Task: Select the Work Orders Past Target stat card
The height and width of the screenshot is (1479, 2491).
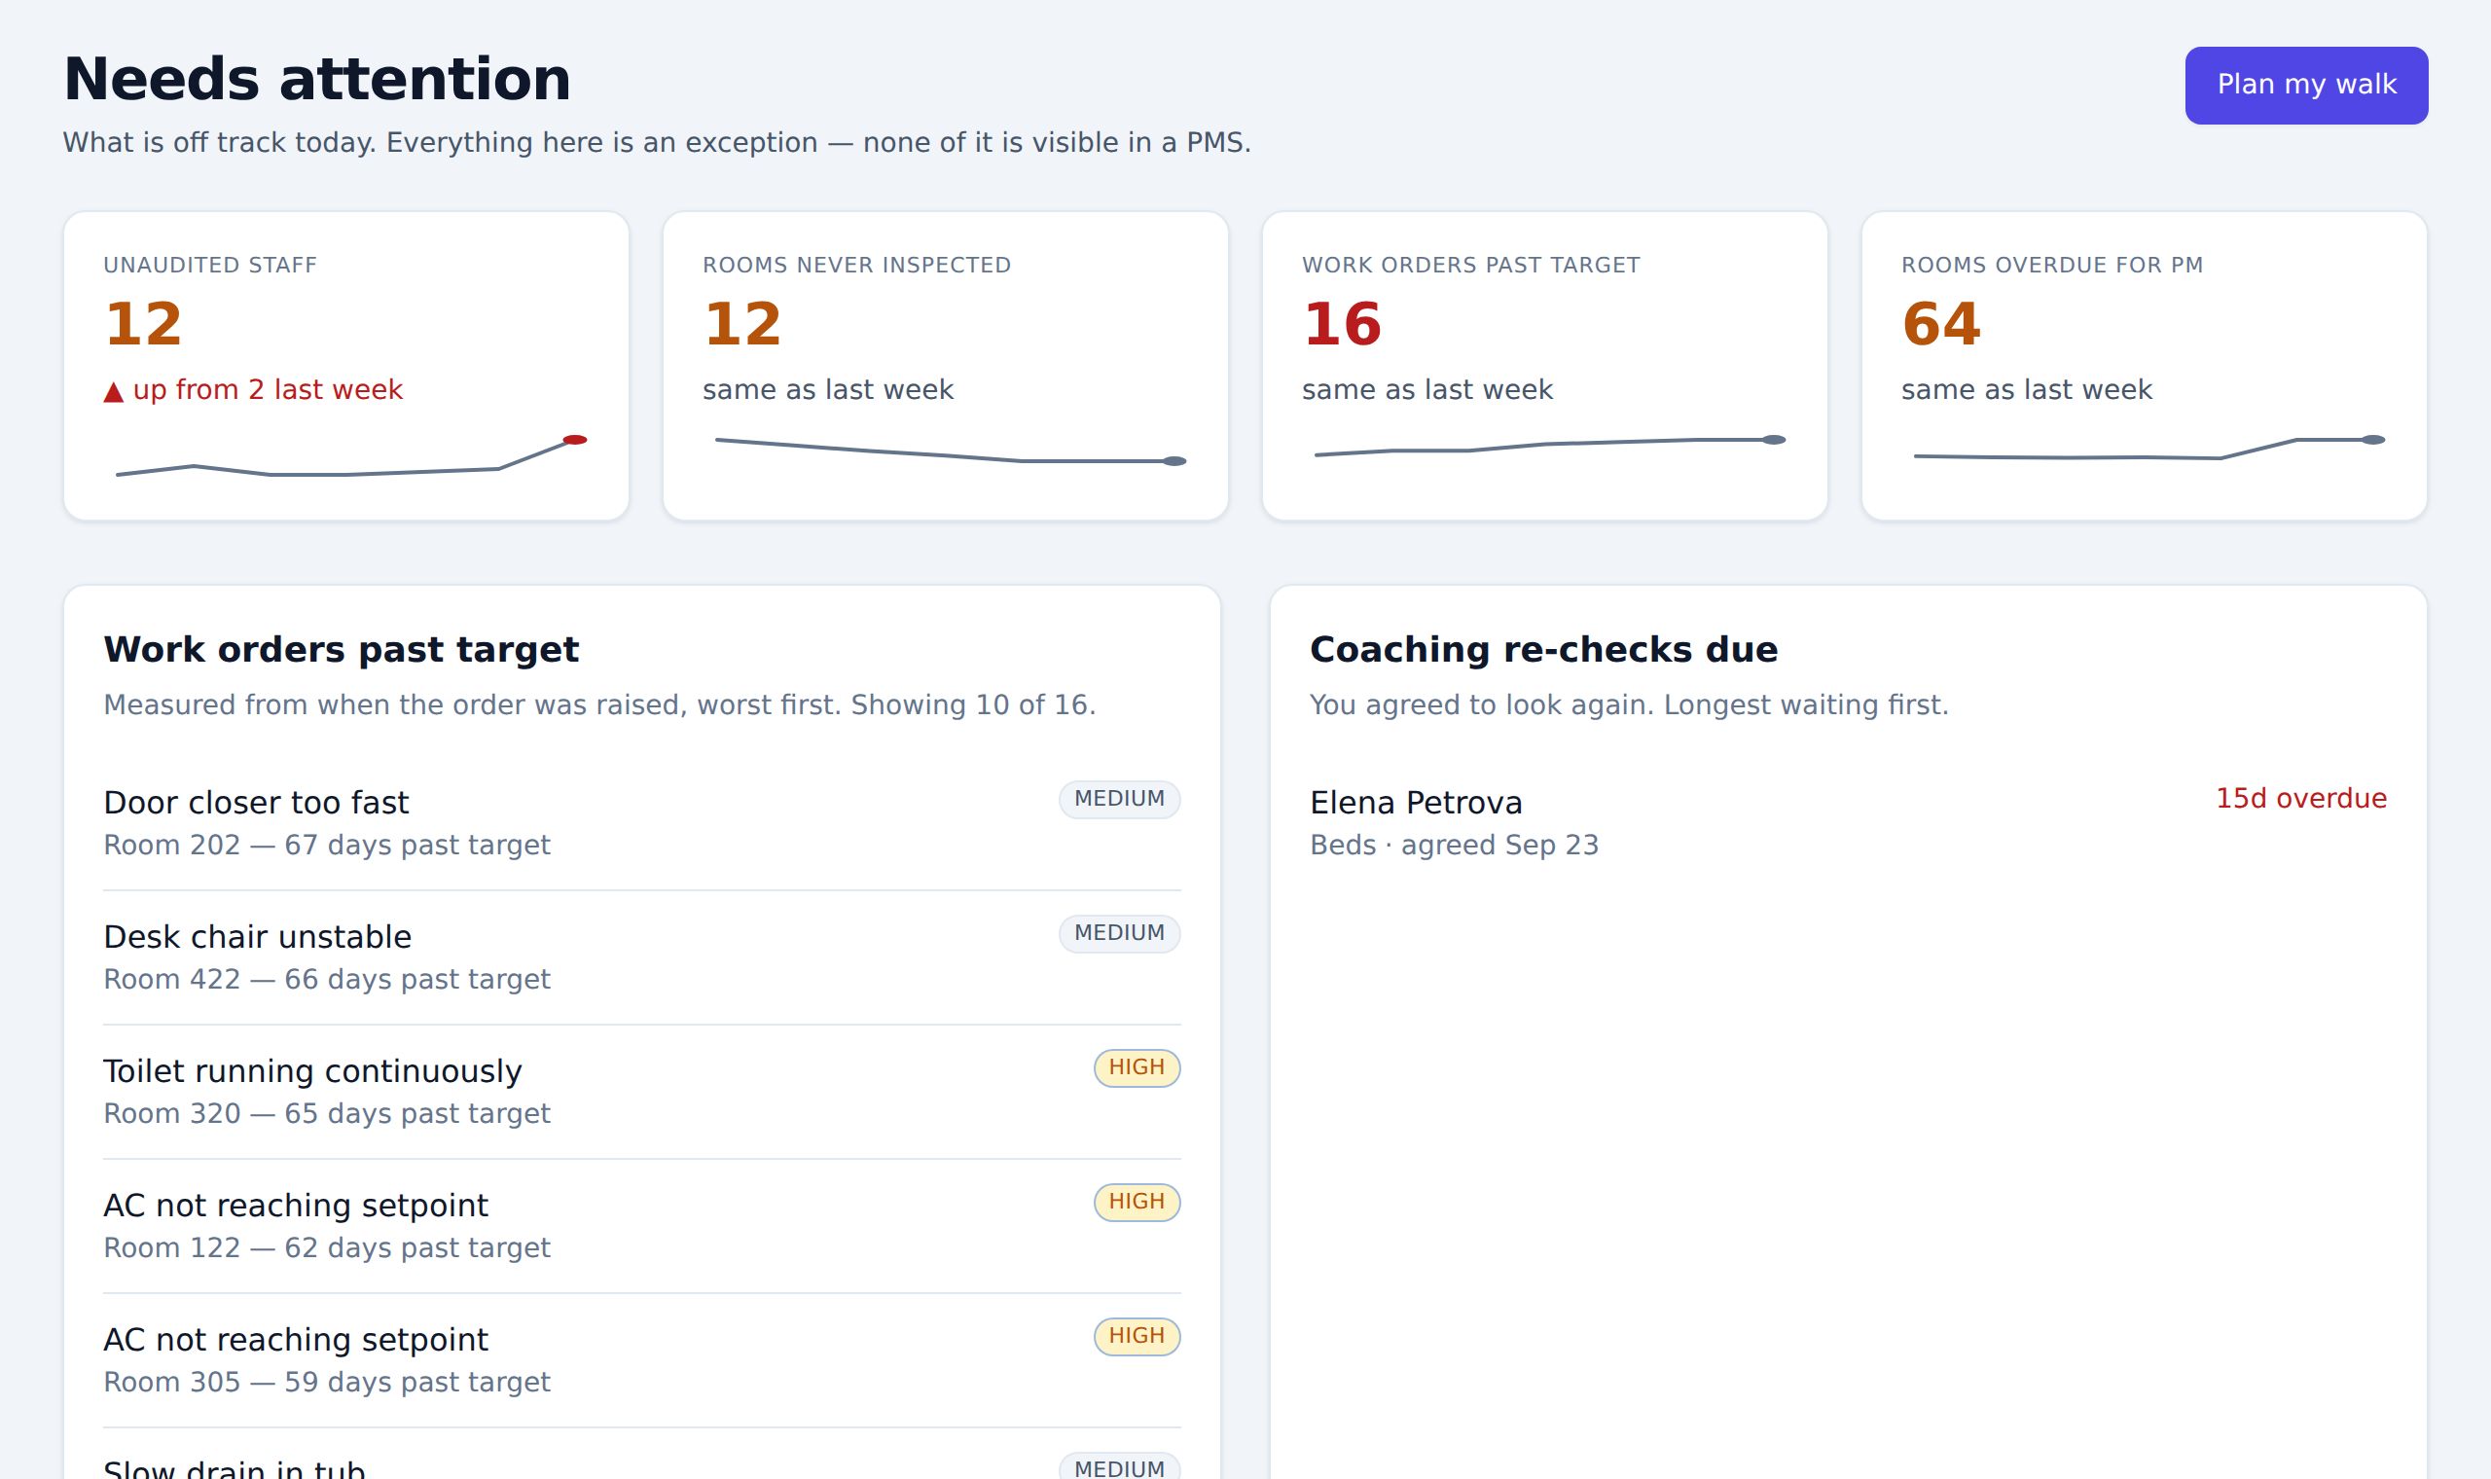Action: pos(1544,365)
